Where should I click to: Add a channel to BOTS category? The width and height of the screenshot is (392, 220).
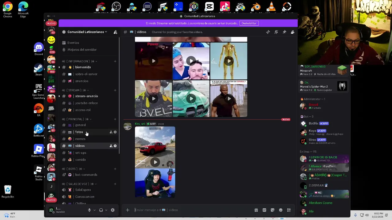pyautogui.click(x=115, y=169)
